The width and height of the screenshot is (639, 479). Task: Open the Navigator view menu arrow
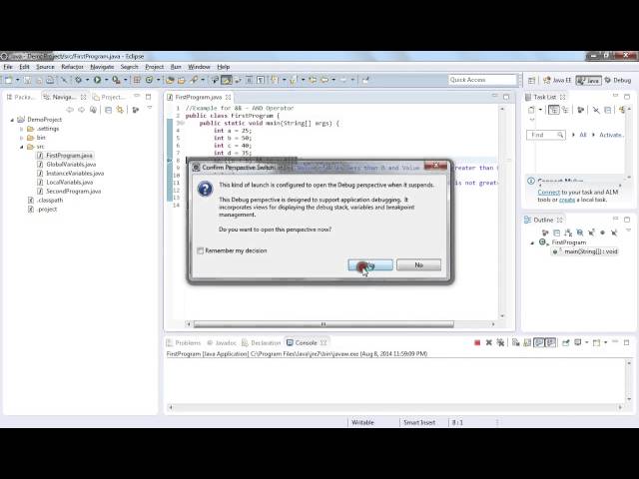click(150, 109)
